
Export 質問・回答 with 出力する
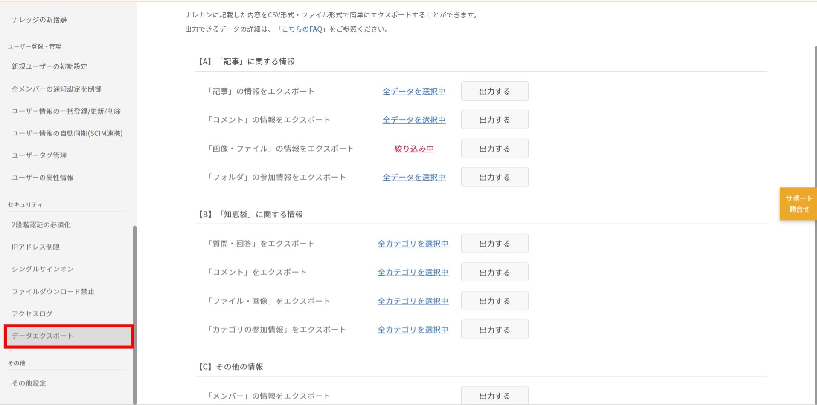pos(494,244)
